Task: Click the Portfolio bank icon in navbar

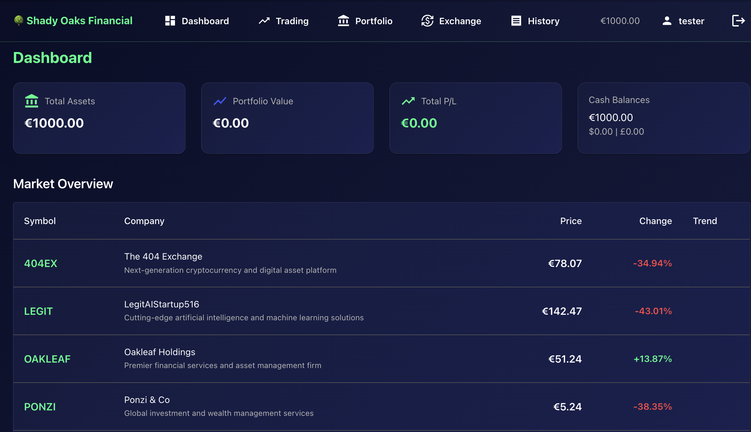Action: click(344, 21)
